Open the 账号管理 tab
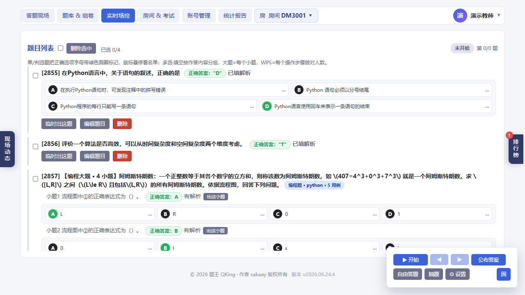525x295 pixels. point(199,16)
